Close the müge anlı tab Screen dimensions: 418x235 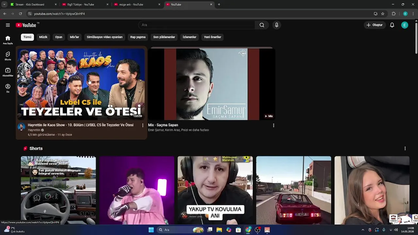[159, 5]
